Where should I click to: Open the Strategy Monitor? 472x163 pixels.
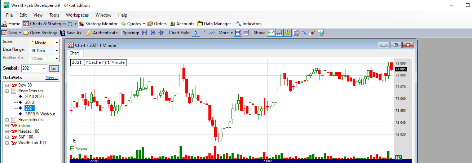pyautogui.click(x=98, y=24)
